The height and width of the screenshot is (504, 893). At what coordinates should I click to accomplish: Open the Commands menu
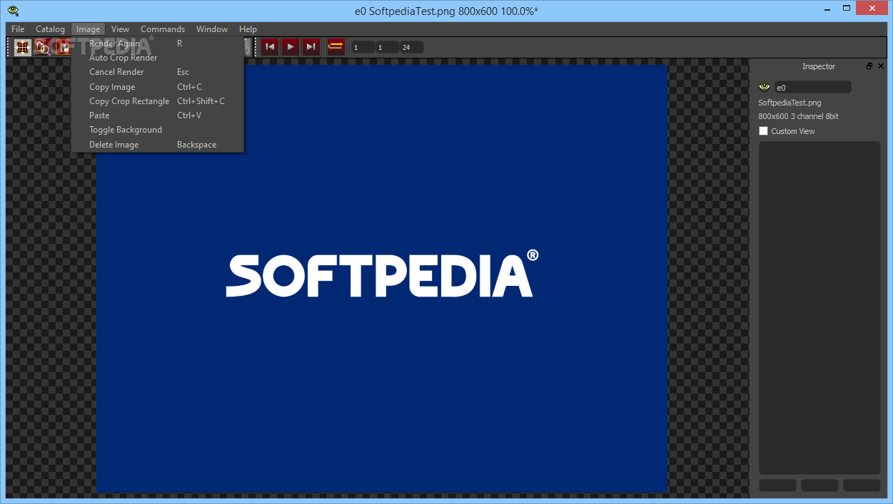click(163, 29)
